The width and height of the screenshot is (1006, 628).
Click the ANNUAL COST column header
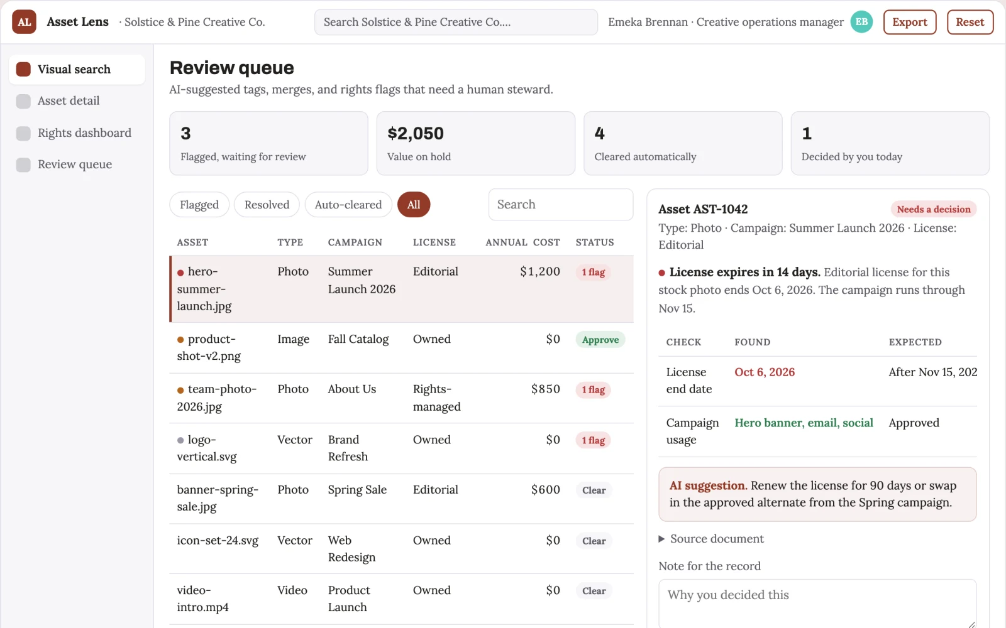tap(522, 242)
